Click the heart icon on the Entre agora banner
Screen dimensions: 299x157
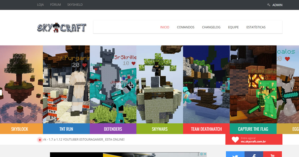(235, 139)
